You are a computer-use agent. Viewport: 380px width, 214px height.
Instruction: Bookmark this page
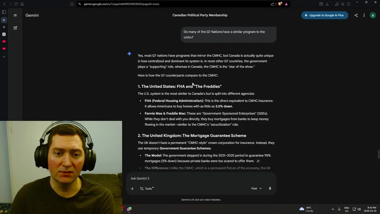[x=72, y=4]
